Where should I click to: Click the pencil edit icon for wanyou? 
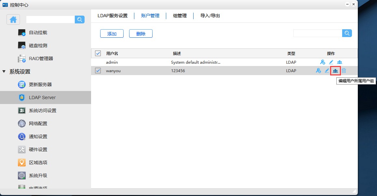point(327,71)
